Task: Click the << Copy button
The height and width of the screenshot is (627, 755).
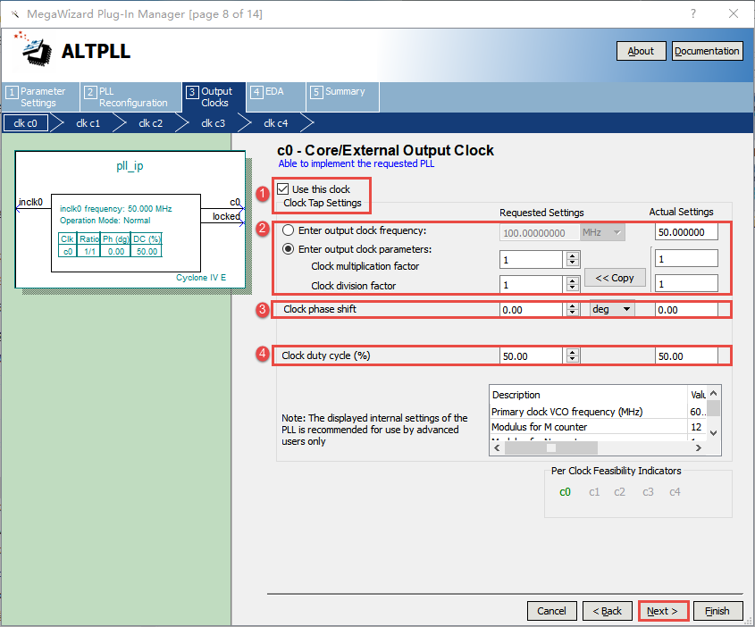Action: click(x=615, y=278)
